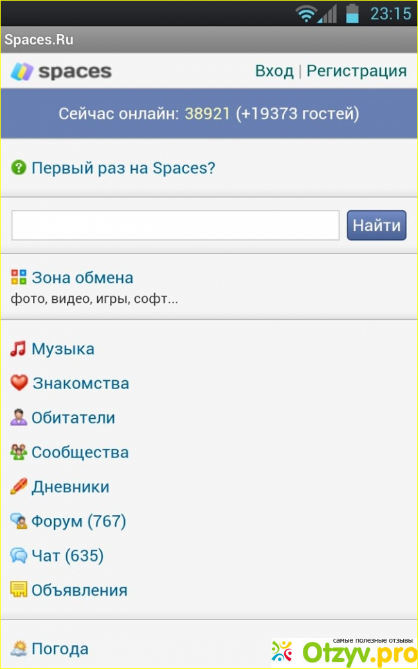Click the Дневники pencil icon
This screenshot has width=418, height=669.
coord(19,487)
